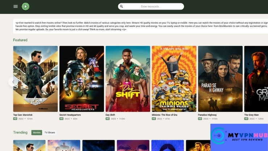Open the Day Shift poster
This screenshot has height=151, width=268.
128,79
